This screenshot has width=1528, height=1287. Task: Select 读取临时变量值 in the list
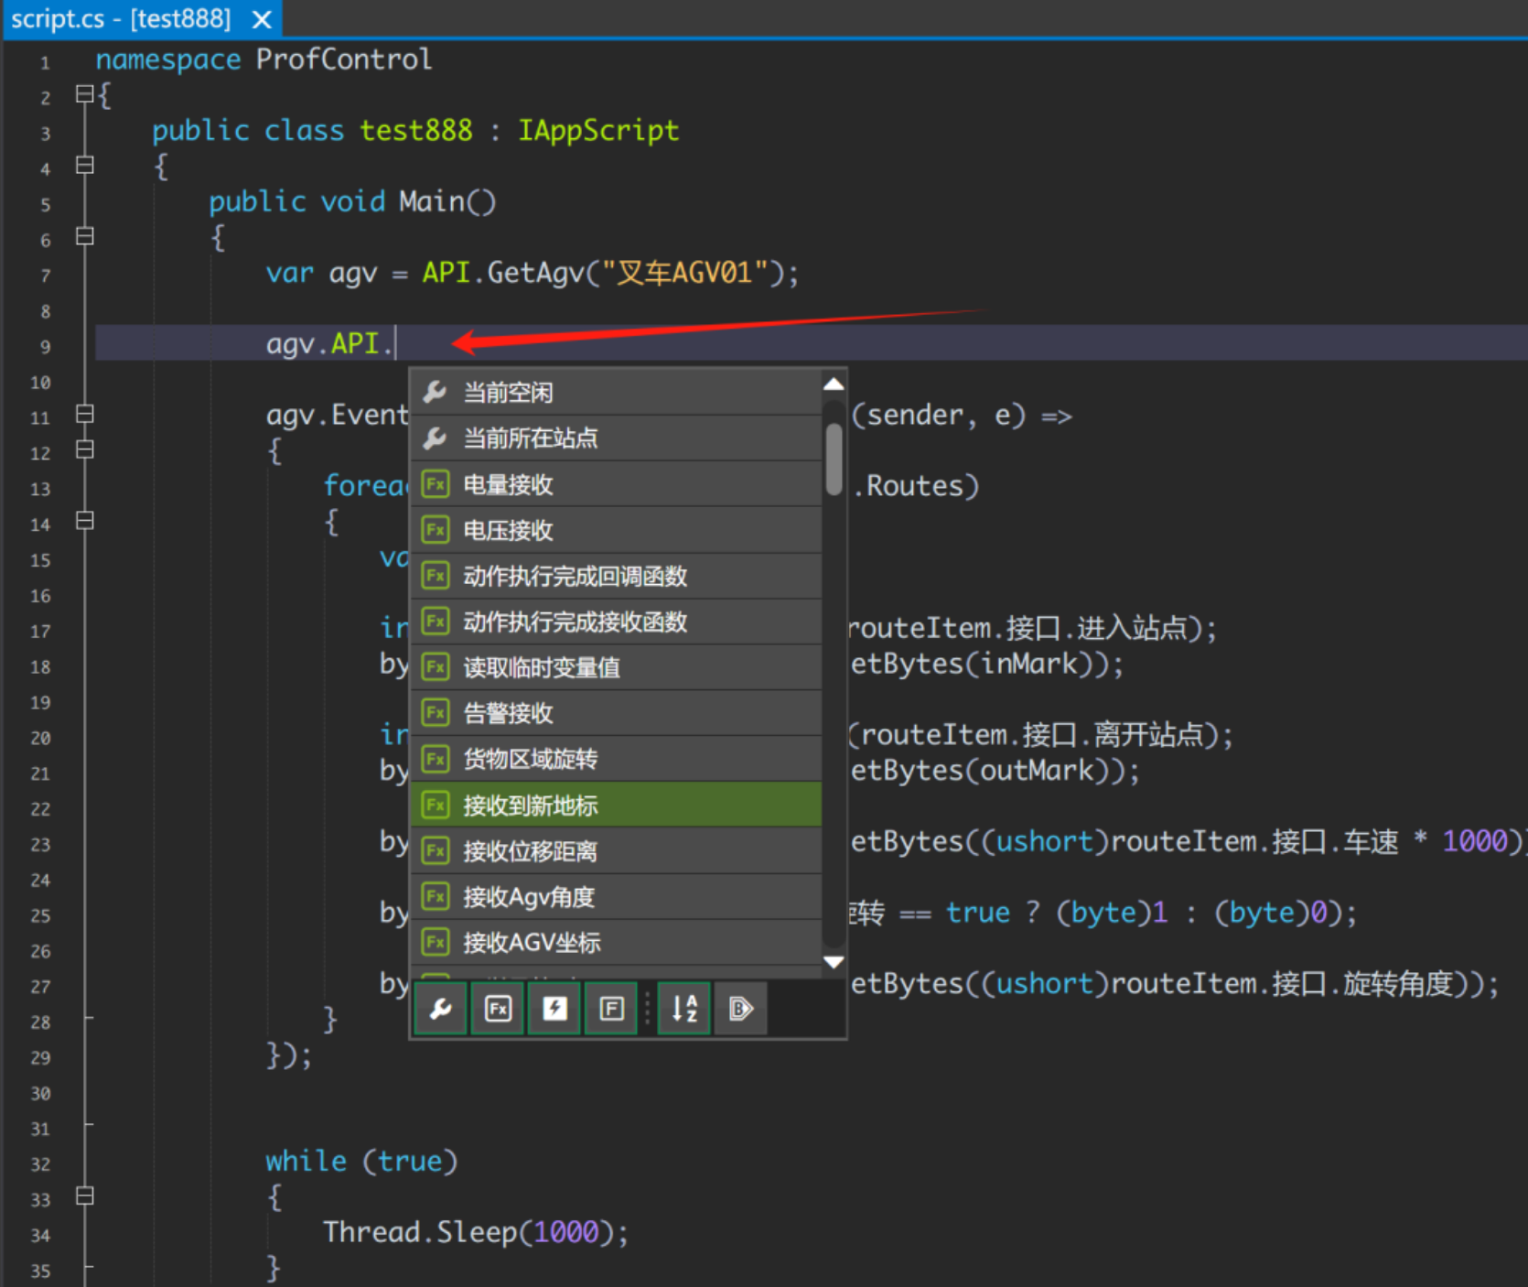click(617, 667)
